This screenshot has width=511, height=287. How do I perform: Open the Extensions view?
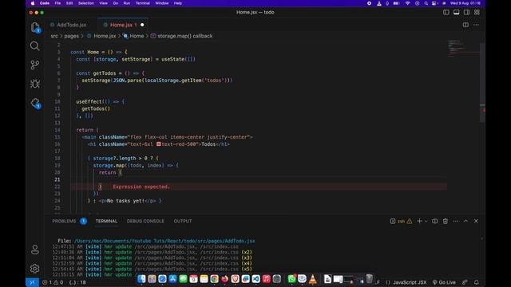click(x=35, y=103)
